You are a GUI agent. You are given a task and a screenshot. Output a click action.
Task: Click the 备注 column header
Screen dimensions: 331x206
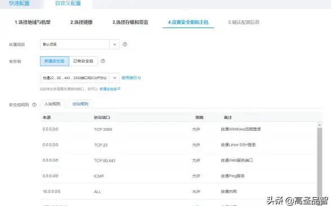pos(228,117)
